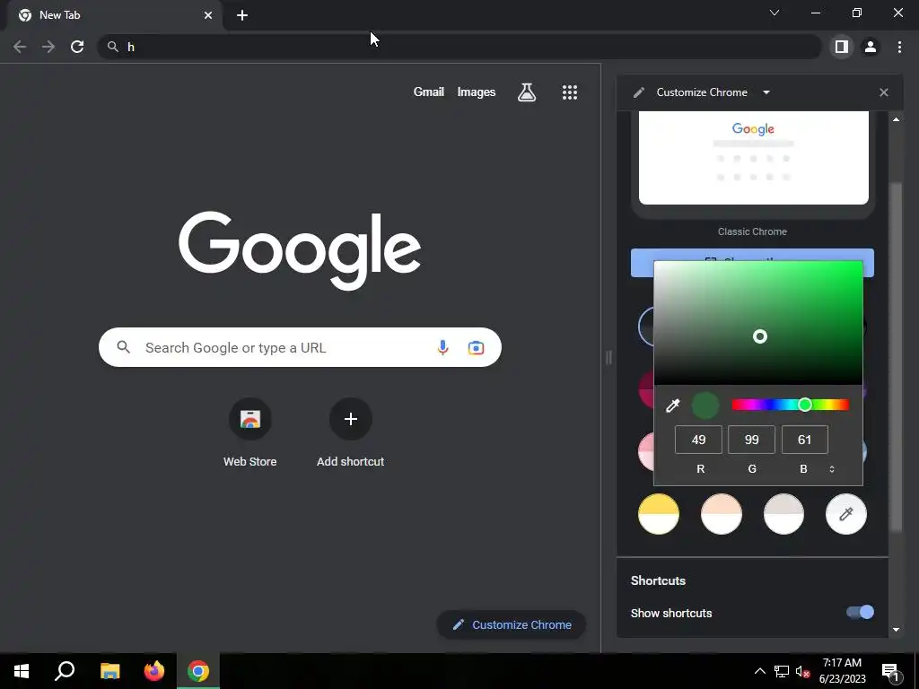Search by image with camera icon
The image size is (919, 689).
click(x=476, y=348)
